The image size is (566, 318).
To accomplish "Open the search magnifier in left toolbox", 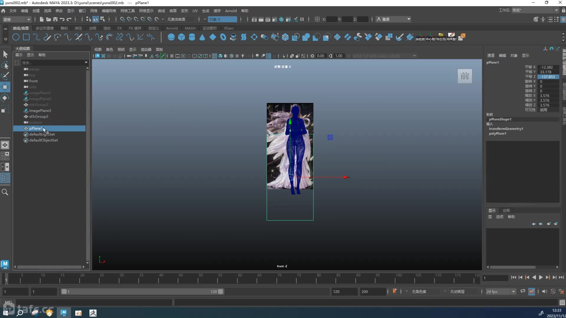I will (x=5, y=192).
